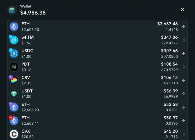Click the green wallet icon
Image resolution: width=195 pixels, height=140 pixels.
12,10
